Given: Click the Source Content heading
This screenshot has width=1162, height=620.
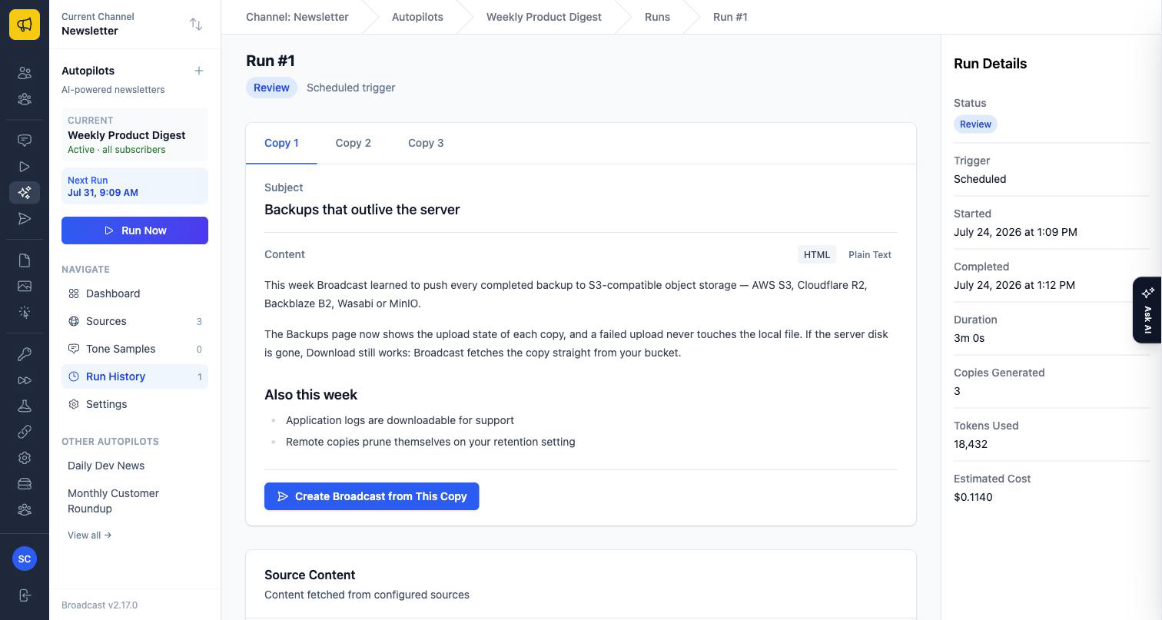Looking at the screenshot, I should point(310,575).
